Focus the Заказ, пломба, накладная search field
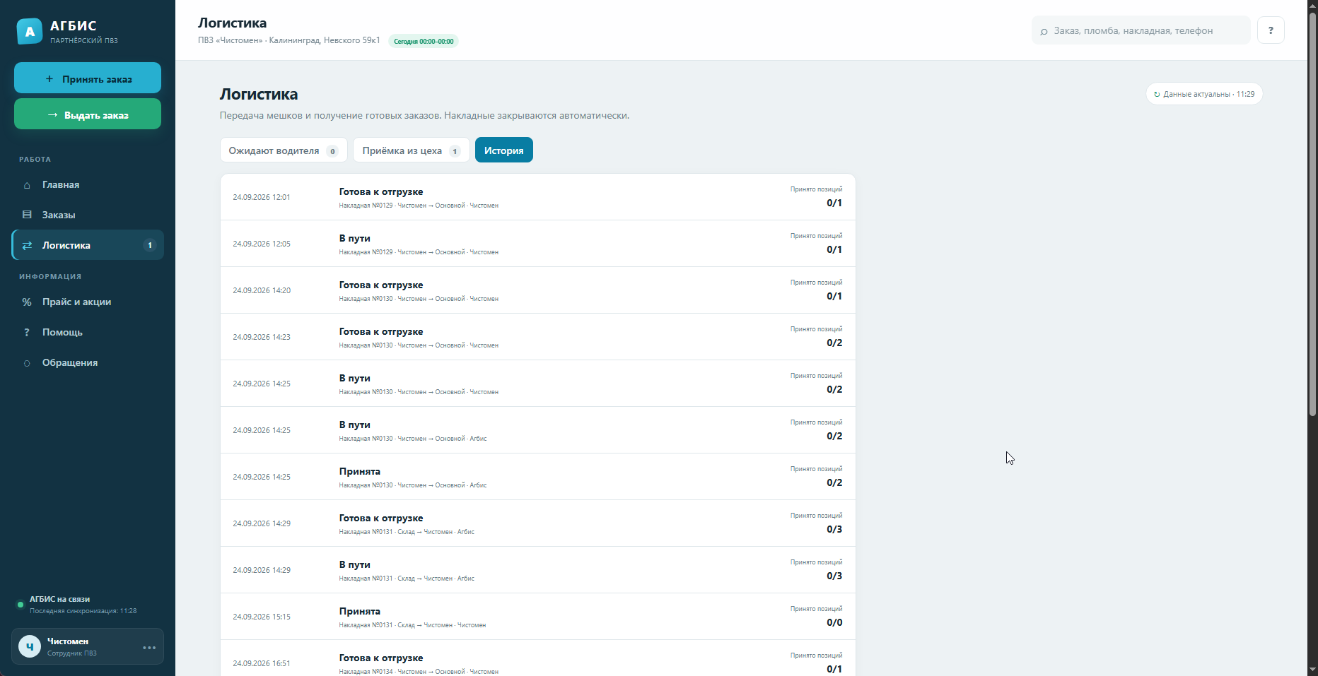The image size is (1318, 676). 1141,30
